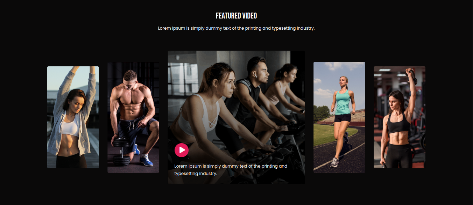Click the man's blue sneaker
The height and width of the screenshot is (205, 473).
click(x=146, y=161)
